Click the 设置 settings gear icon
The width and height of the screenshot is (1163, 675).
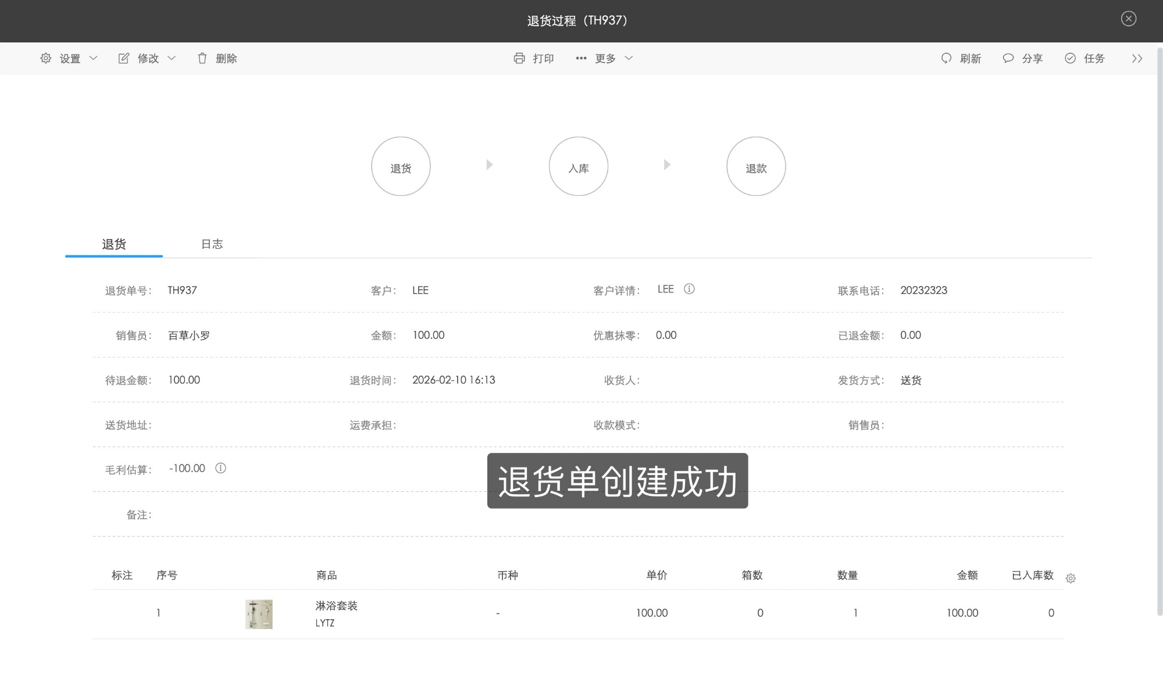pos(45,58)
